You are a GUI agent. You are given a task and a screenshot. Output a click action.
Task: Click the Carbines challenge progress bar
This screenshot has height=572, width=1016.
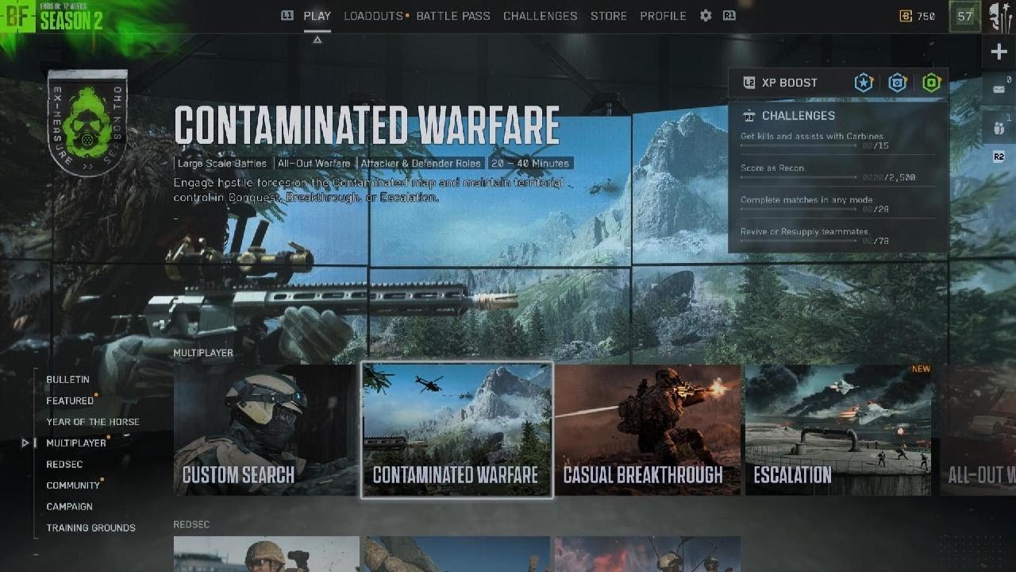pos(799,145)
